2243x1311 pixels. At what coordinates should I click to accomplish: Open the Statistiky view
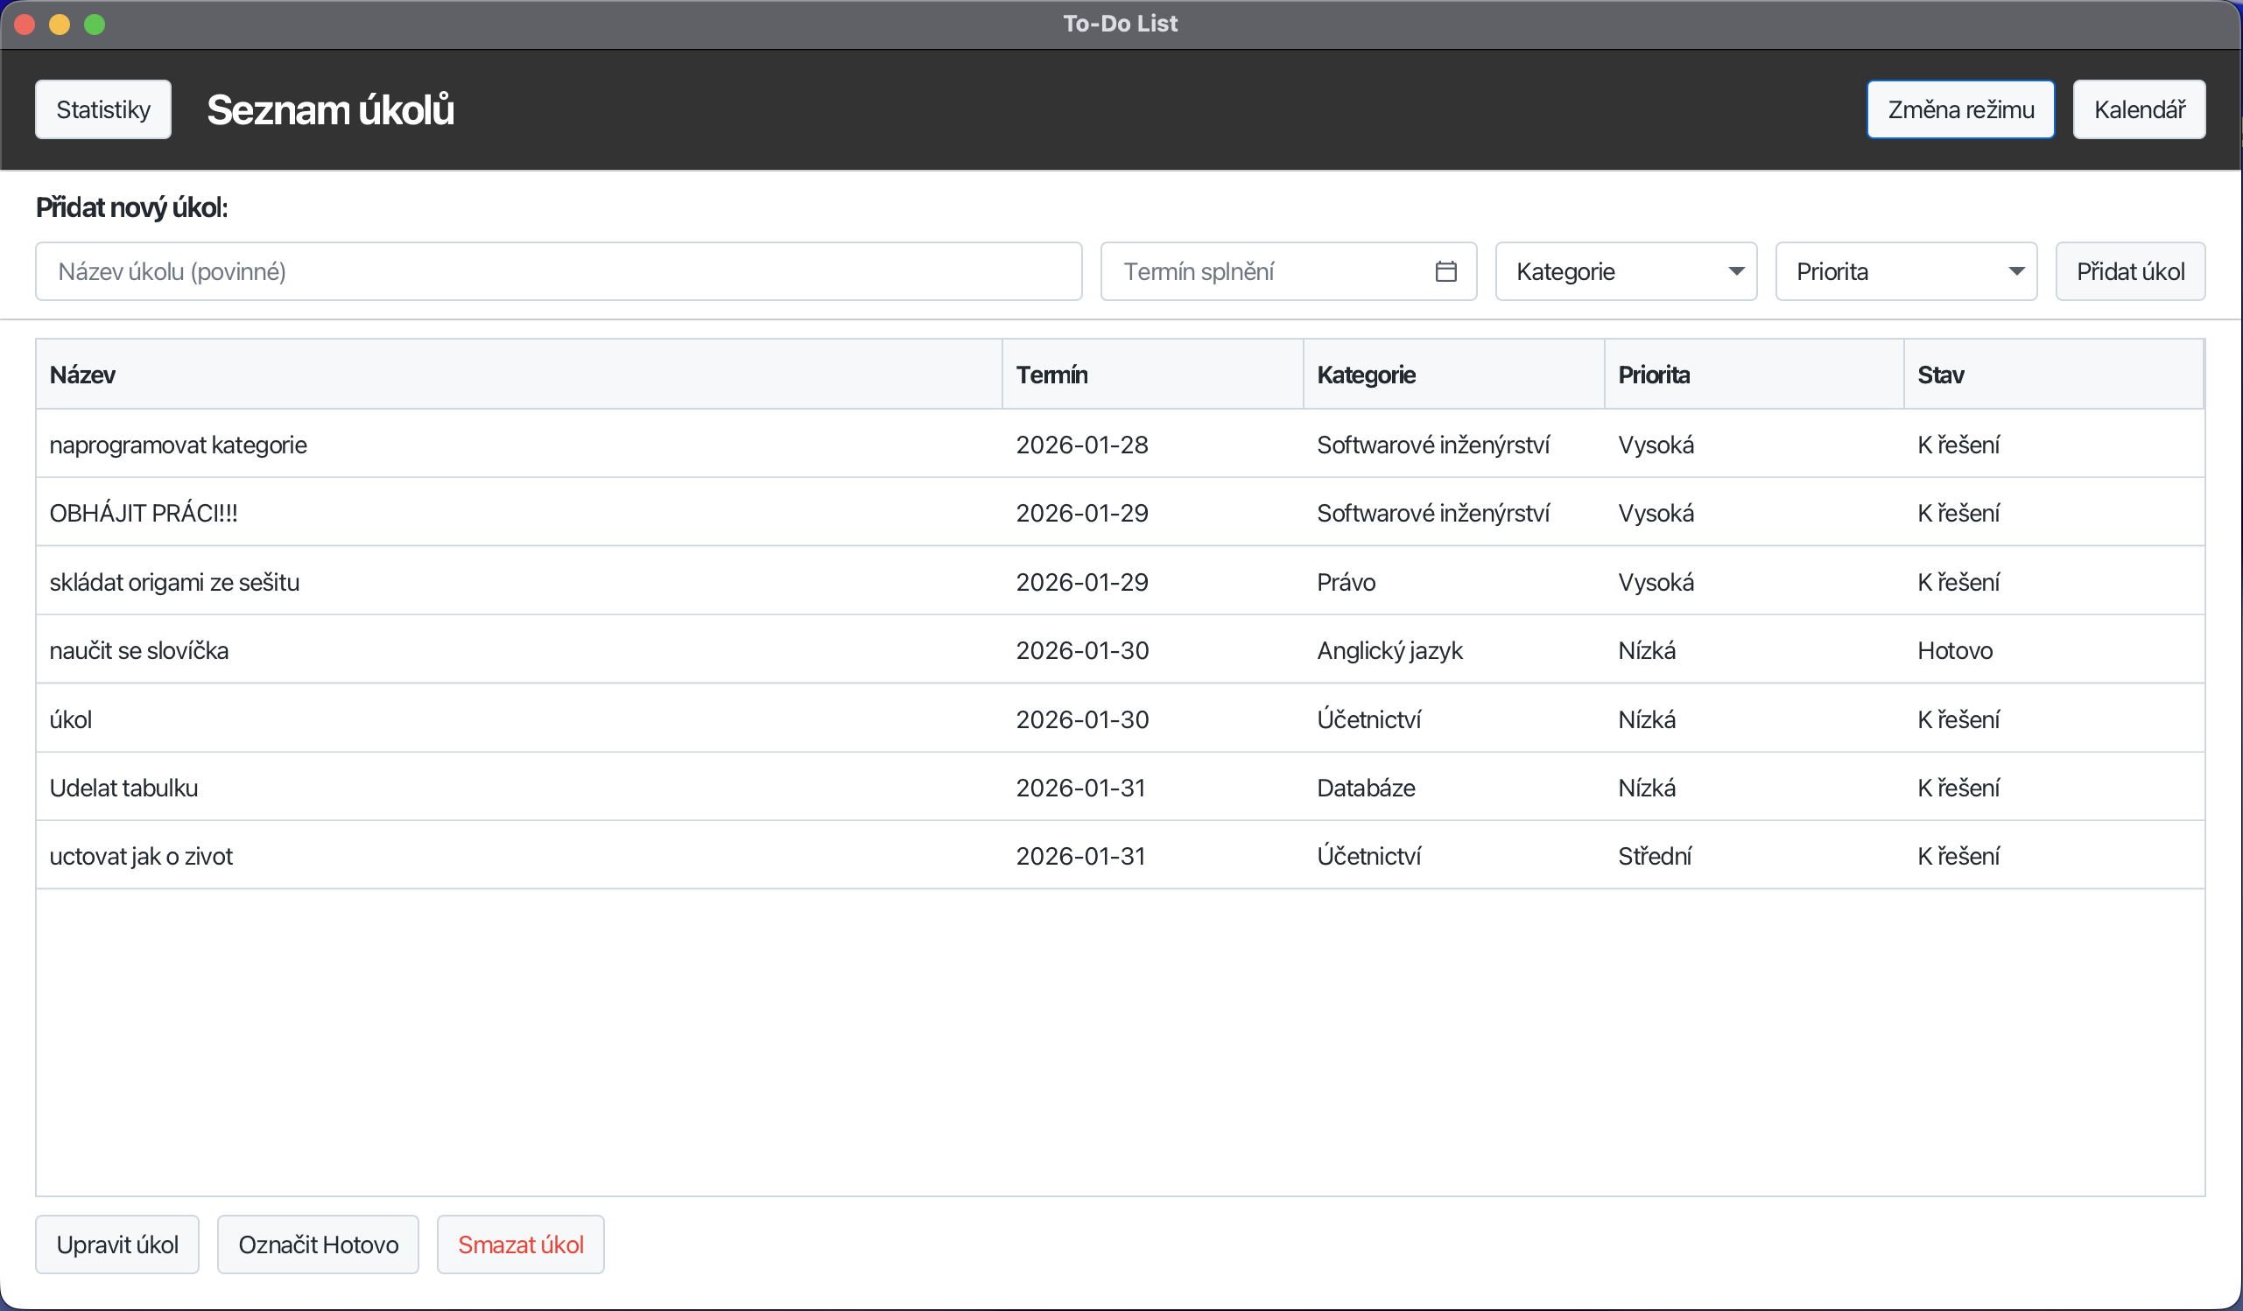(x=103, y=109)
